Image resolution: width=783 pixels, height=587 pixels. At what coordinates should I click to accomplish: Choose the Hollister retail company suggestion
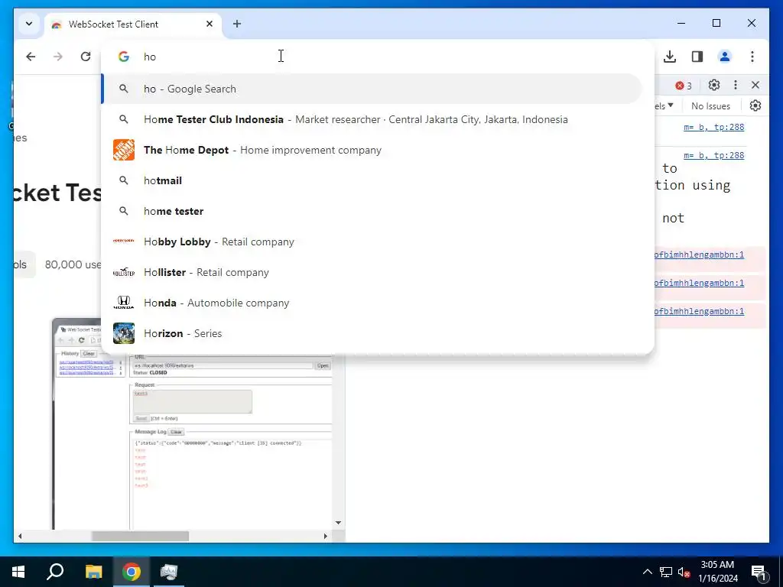tap(372, 272)
